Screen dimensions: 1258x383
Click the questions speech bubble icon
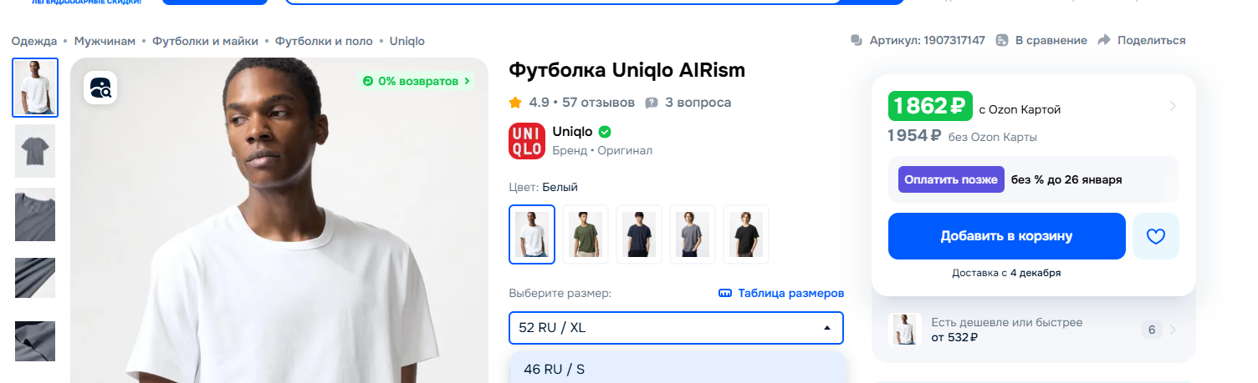pyautogui.click(x=652, y=103)
